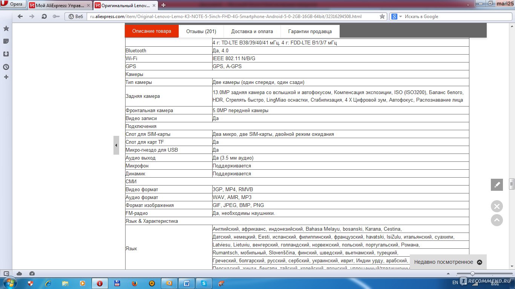
Task: Click the Да (3.5 мм аудио) value
Action: [x=233, y=158]
